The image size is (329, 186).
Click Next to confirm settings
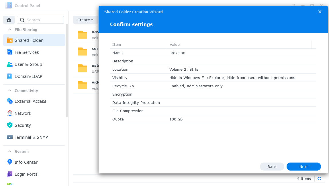coord(303,167)
